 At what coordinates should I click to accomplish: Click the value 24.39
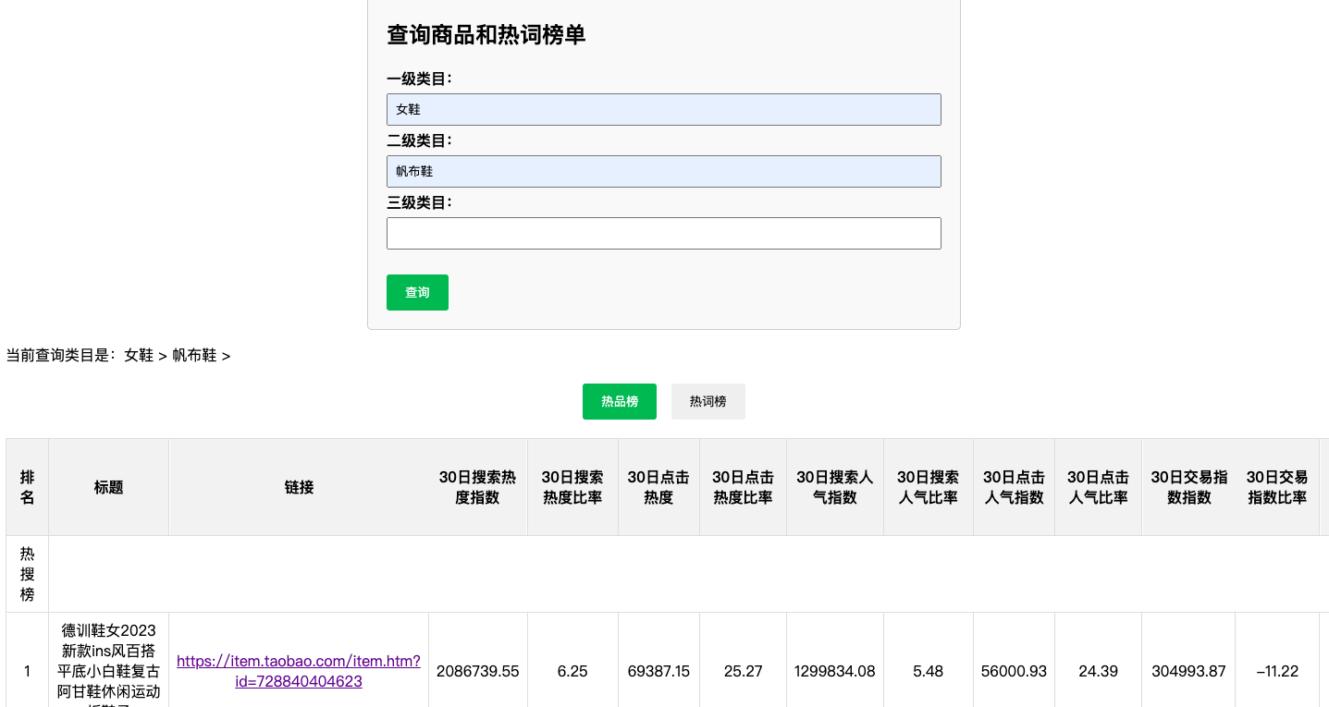[x=1098, y=671]
